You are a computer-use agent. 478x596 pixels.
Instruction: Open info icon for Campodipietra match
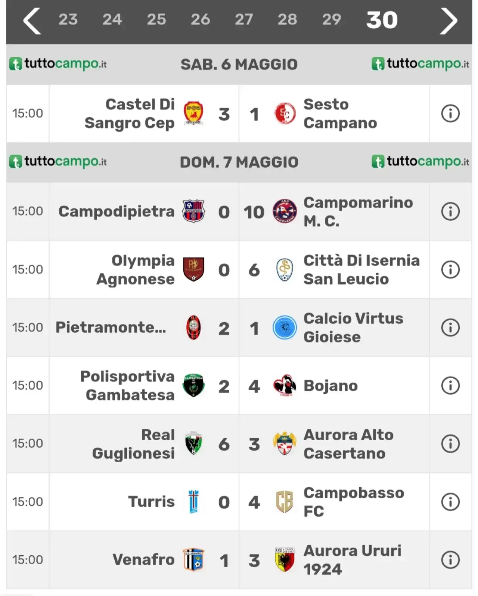coord(450,212)
